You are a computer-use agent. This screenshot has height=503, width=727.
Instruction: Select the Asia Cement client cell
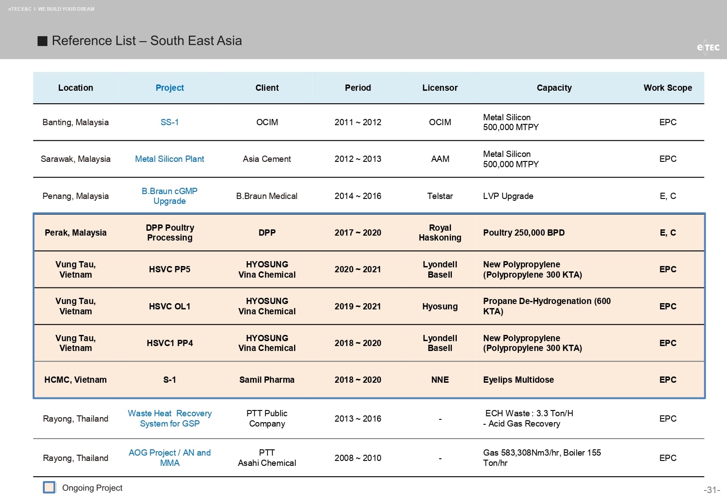pyautogui.click(x=267, y=159)
